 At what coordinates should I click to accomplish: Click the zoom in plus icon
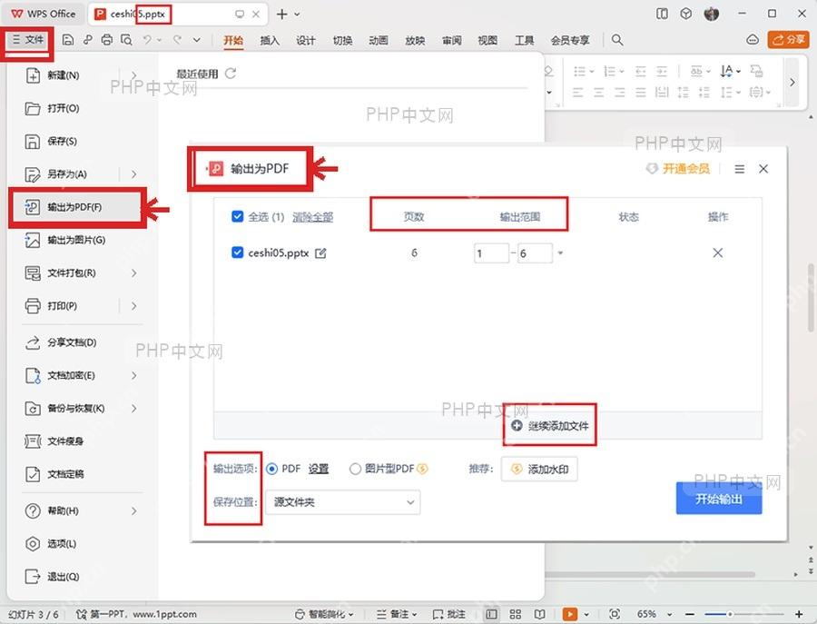[x=799, y=614]
